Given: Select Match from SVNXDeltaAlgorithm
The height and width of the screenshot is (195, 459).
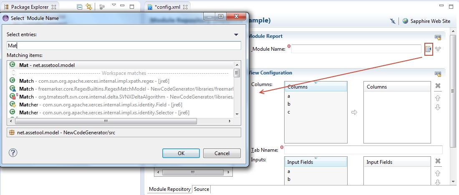Looking at the screenshot, I should [x=121, y=96].
